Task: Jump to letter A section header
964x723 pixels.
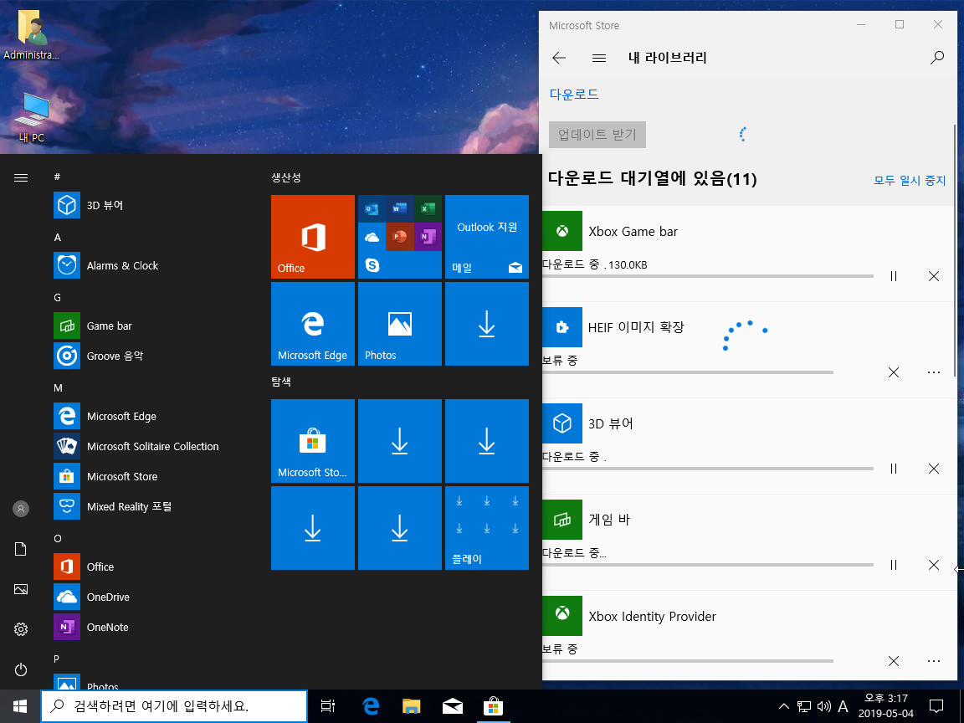Action: (x=58, y=238)
